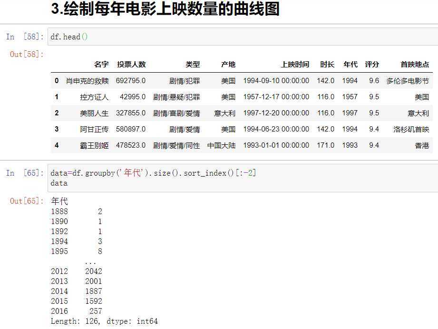Click the 评分 column header
Screen dimensions: 438x329
point(372,65)
